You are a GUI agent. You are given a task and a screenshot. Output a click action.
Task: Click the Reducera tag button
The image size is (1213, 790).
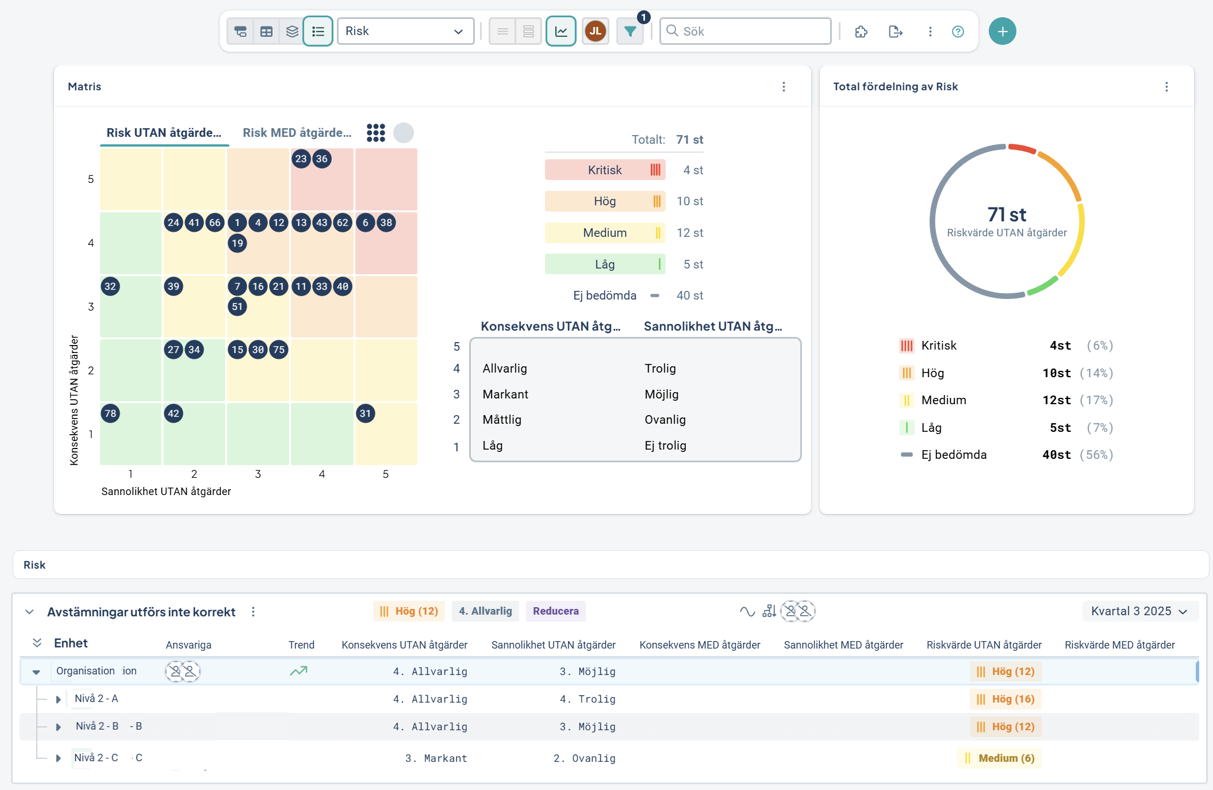click(x=556, y=611)
